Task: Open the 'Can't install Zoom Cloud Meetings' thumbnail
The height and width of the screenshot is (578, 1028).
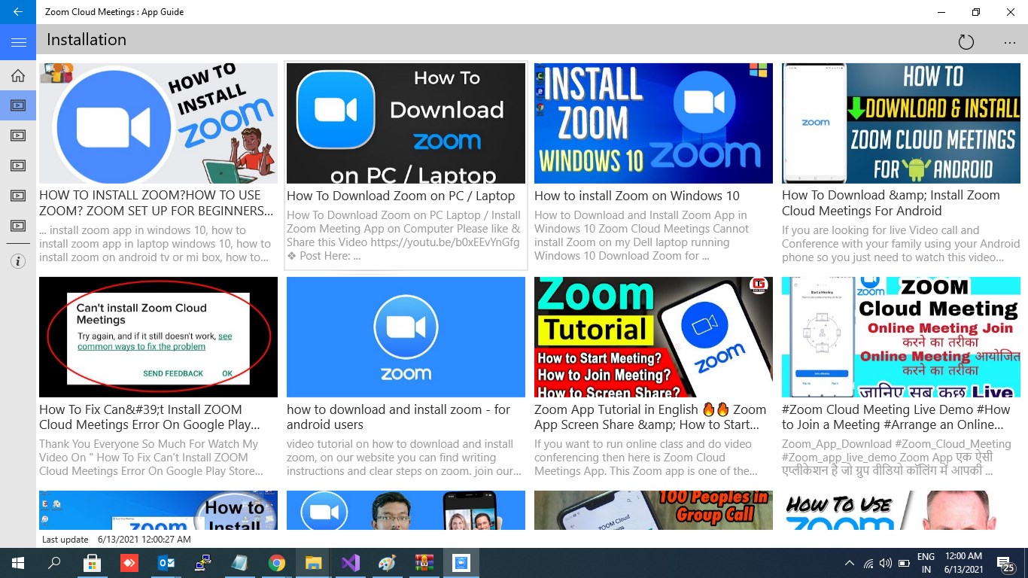Action: [158, 337]
